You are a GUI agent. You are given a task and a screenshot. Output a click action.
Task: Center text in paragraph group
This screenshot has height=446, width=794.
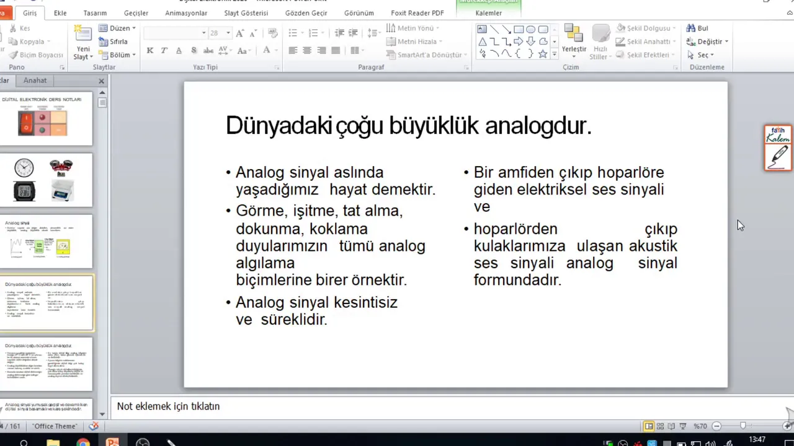click(307, 51)
